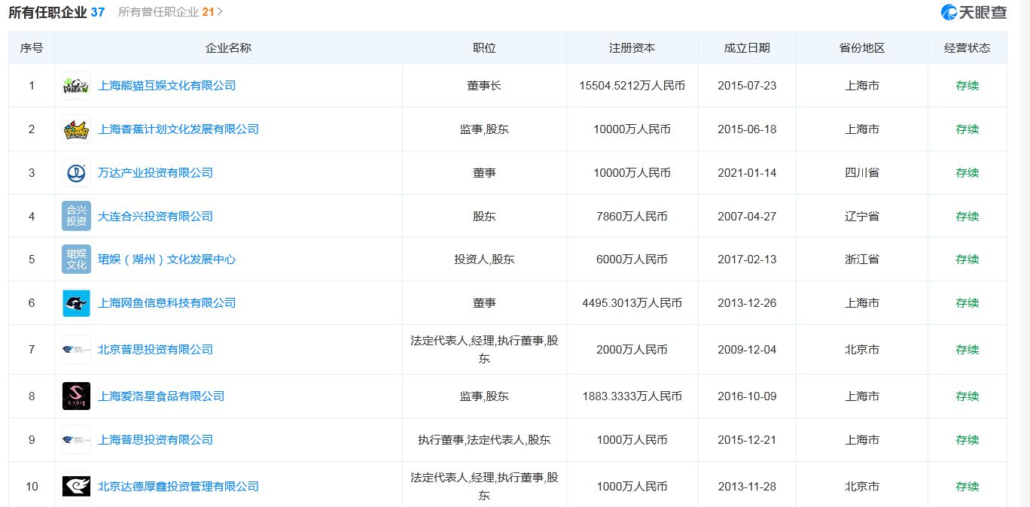
Task: Click 存续 status for 万达产业投资
Action: pos(968,173)
